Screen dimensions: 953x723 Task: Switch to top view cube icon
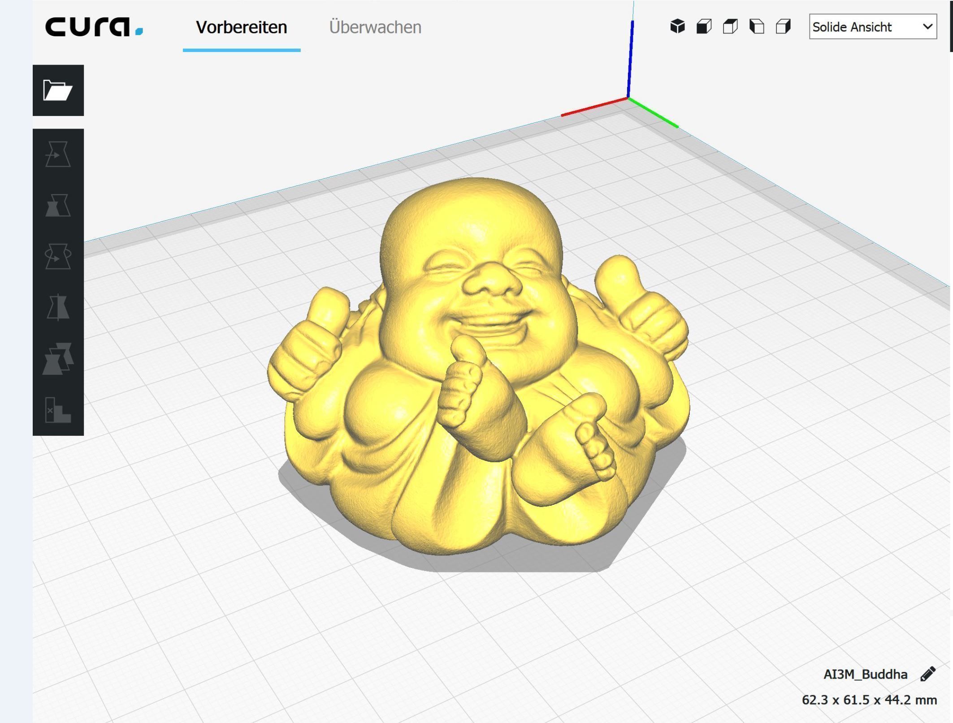tap(730, 26)
